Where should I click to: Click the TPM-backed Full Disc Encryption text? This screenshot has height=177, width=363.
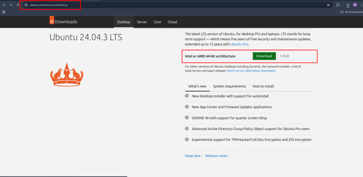click(252, 140)
